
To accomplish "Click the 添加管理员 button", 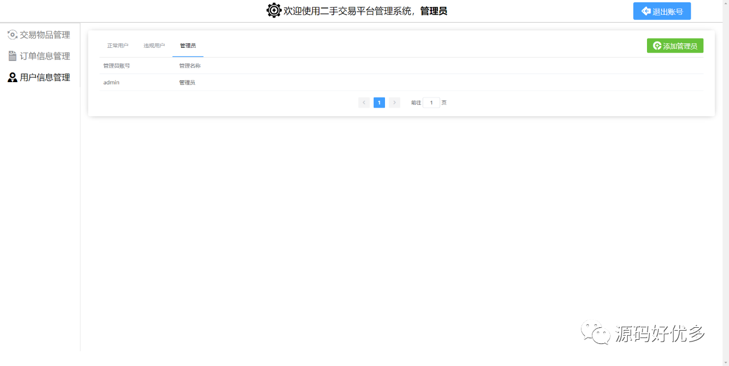I will coord(675,46).
